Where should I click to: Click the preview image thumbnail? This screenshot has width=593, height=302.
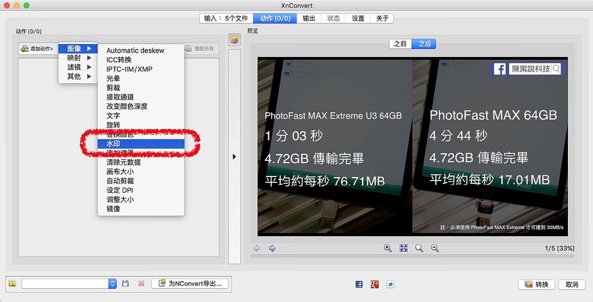click(x=412, y=146)
